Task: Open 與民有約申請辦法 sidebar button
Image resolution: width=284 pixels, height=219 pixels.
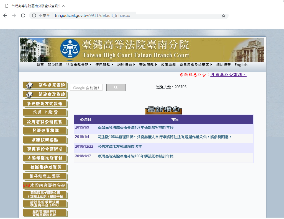Action: tap(45, 149)
